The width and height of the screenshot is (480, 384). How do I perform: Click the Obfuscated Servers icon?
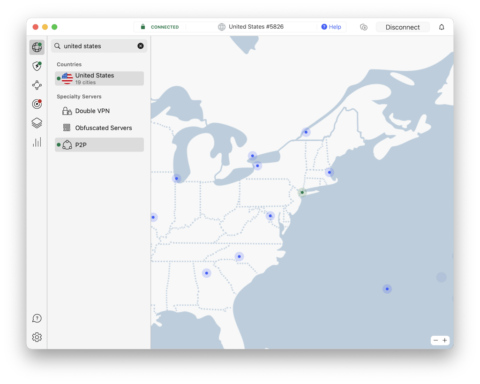tap(67, 128)
